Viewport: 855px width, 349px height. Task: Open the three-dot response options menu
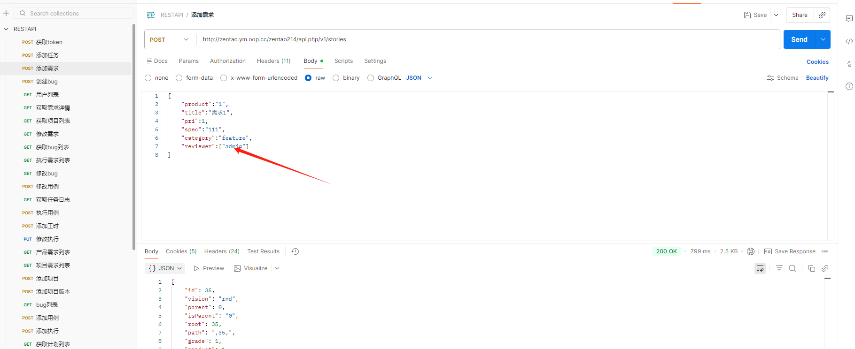(x=825, y=251)
